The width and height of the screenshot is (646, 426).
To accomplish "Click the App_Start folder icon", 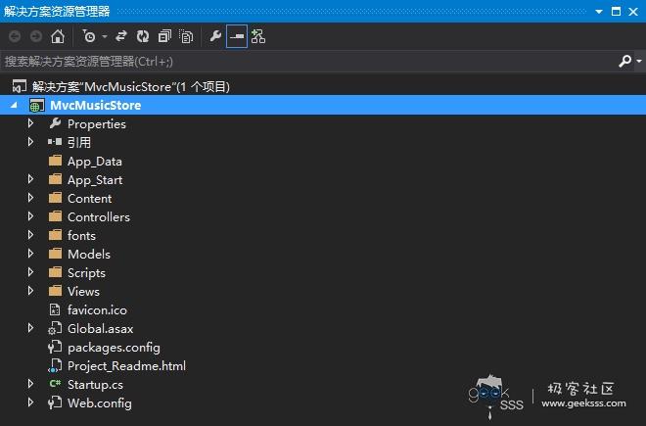I will 55,179.
